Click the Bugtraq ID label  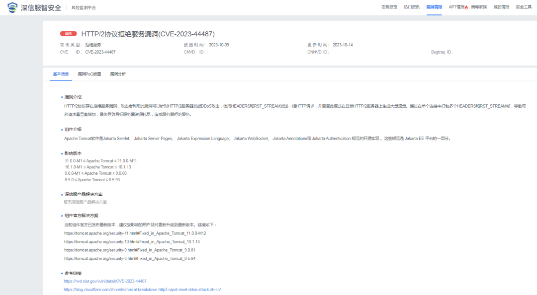click(x=442, y=52)
